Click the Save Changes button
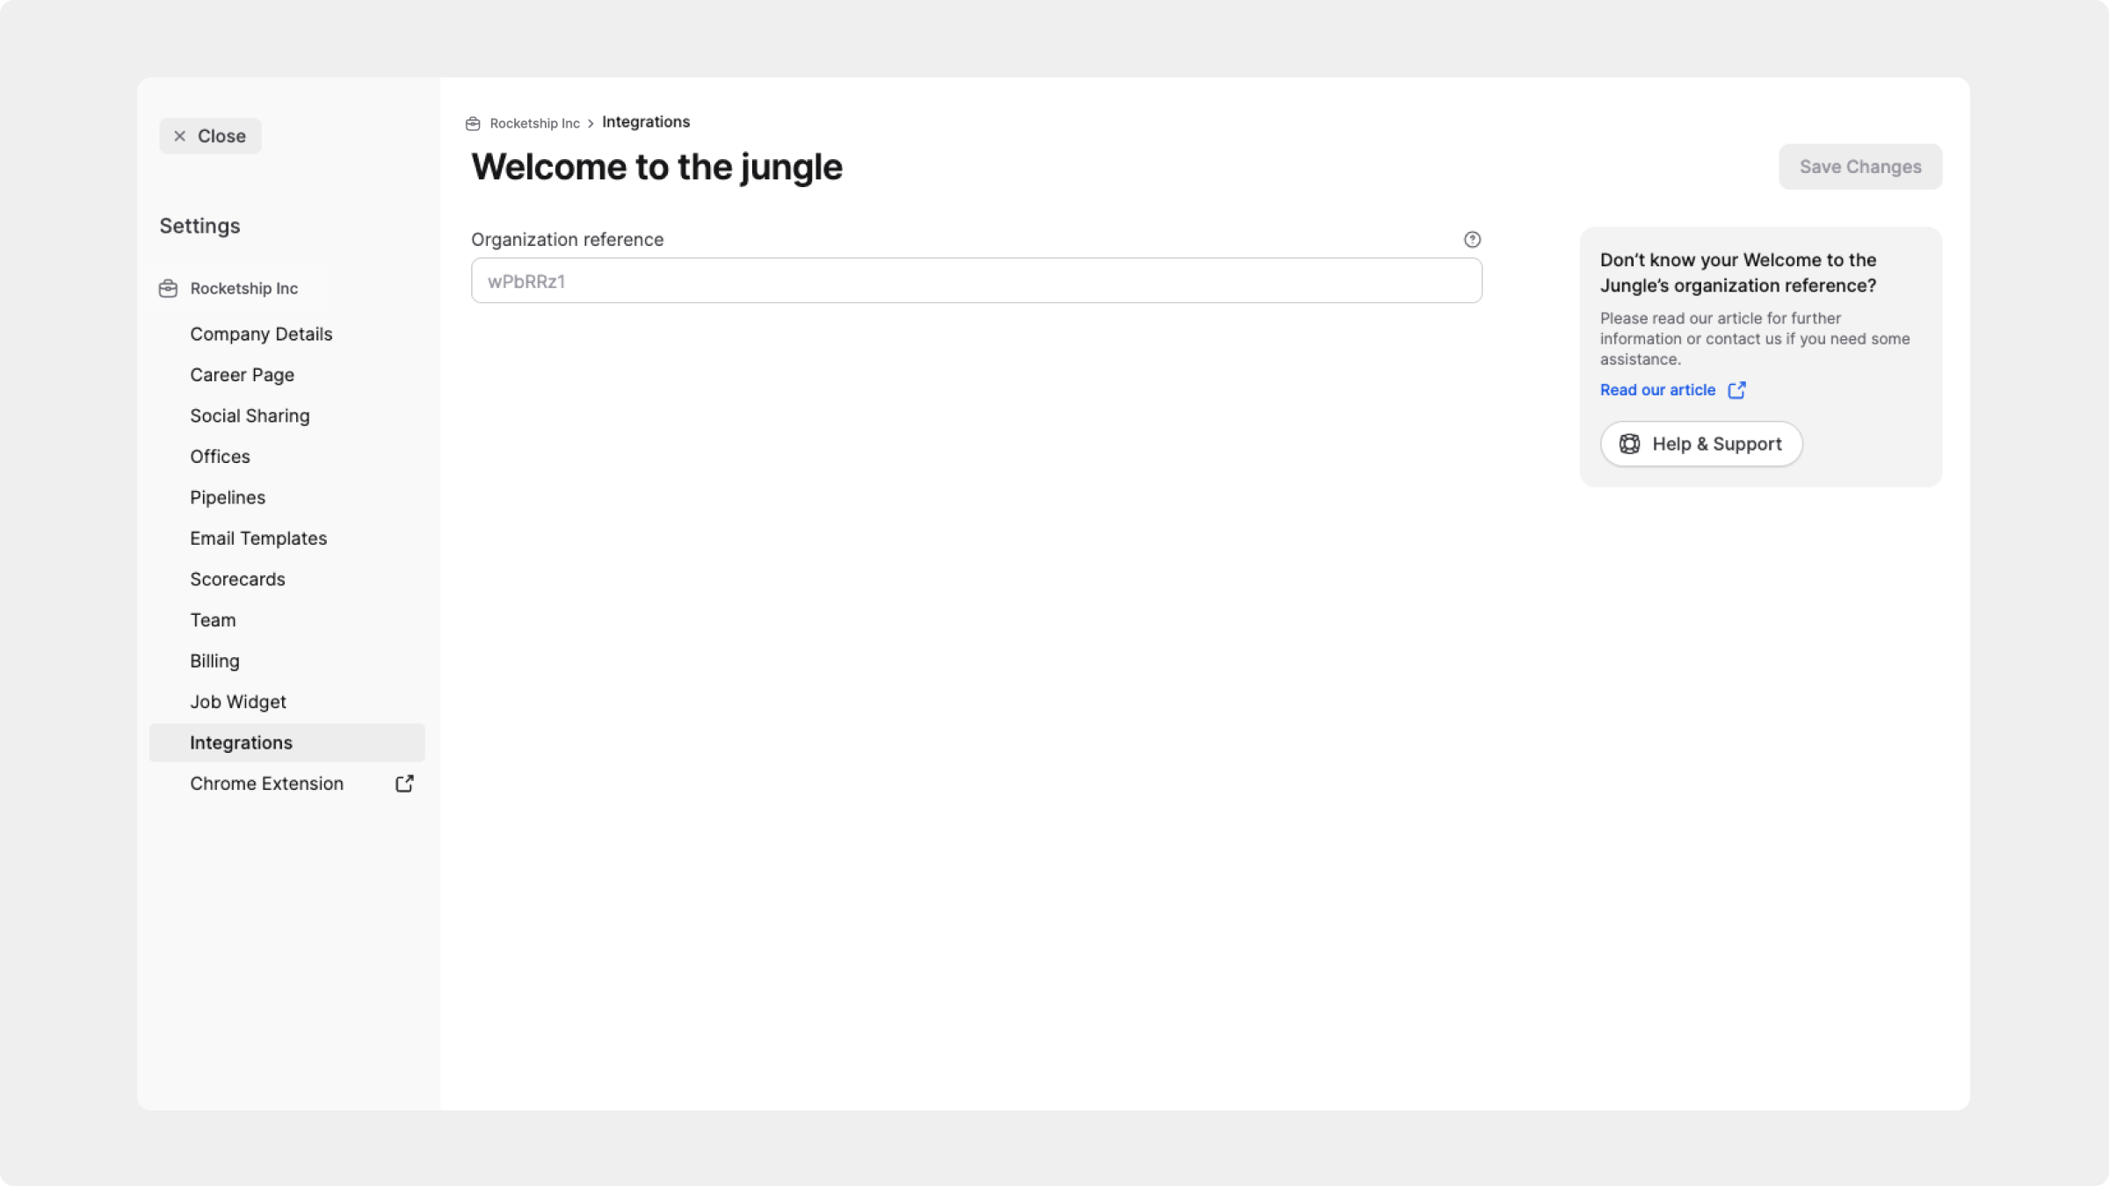This screenshot has width=2109, height=1186. [x=1859, y=167]
